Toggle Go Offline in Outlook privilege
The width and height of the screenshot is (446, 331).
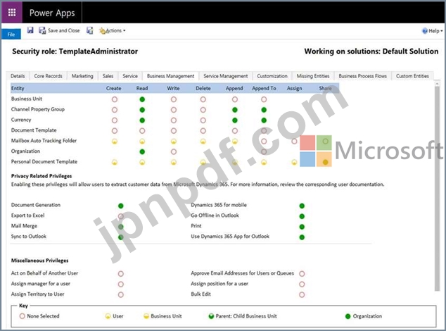pos(302,216)
